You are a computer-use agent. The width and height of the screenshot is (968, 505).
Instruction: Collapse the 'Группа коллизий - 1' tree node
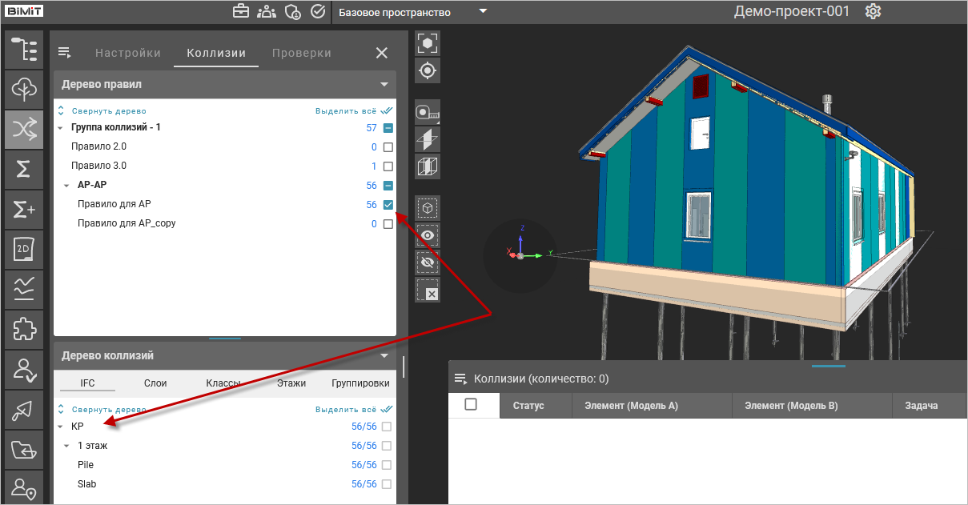tap(60, 128)
